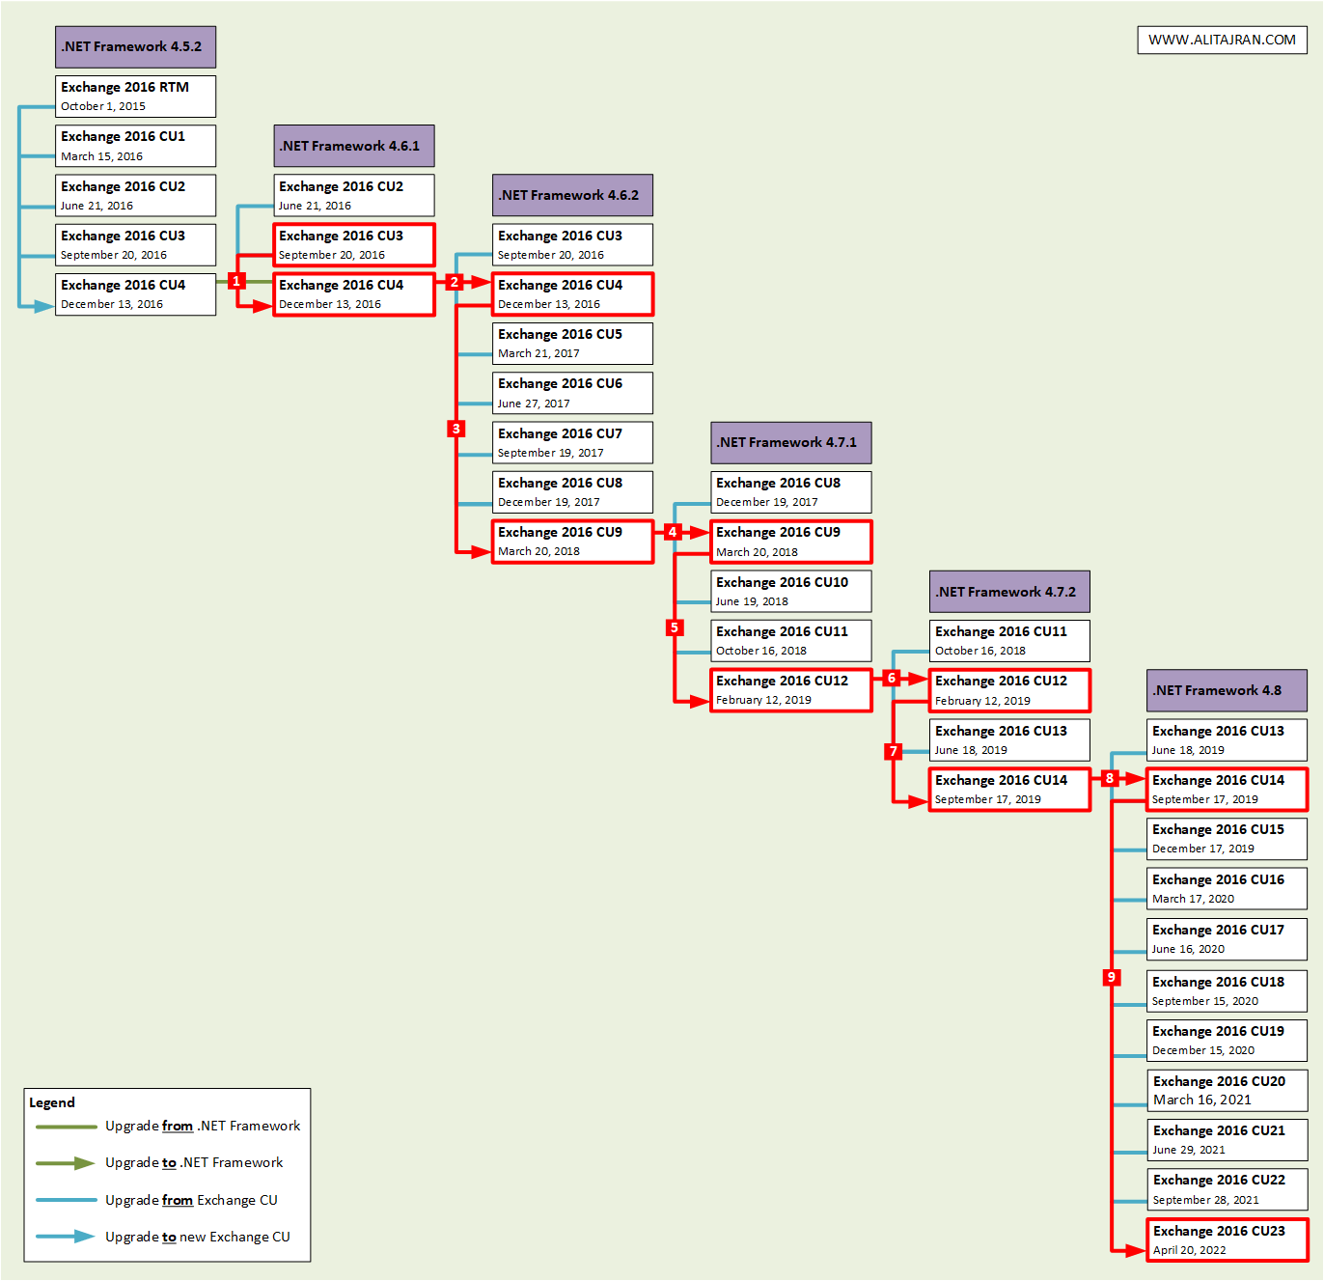Click legend entry Upgrade from Exchange CU
Image resolution: width=1324 pixels, height=1281 pixels.
coord(191,1200)
